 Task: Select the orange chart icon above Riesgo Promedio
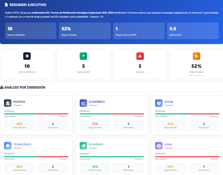pos(197,56)
